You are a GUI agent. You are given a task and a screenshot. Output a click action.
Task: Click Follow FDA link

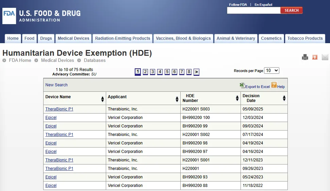tap(238, 5)
